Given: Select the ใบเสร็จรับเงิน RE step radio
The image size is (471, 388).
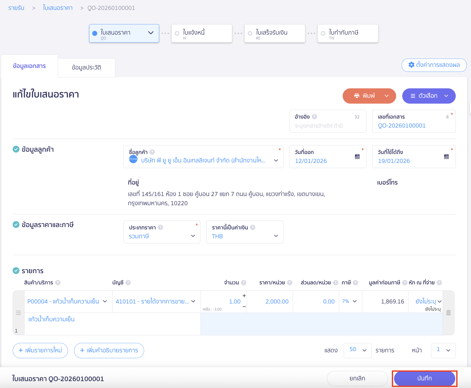Looking at the screenshot, I should 250,33.
